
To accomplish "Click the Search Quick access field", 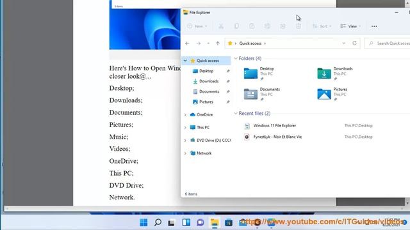I will [x=388, y=43].
